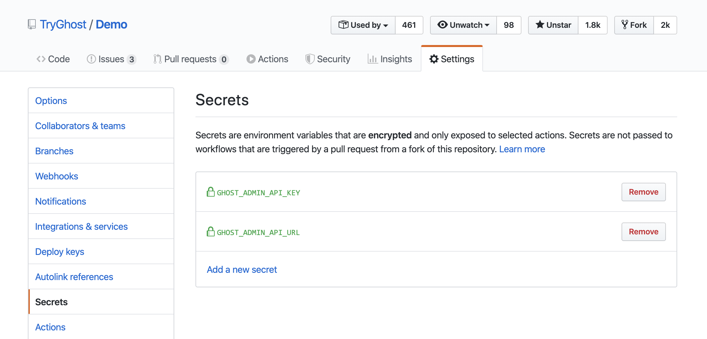Click the Settings gear icon

pyautogui.click(x=434, y=59)
